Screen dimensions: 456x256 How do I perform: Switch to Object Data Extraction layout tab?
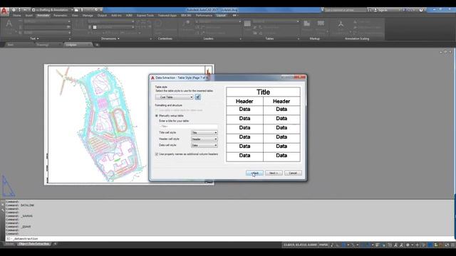coord(33,244)
